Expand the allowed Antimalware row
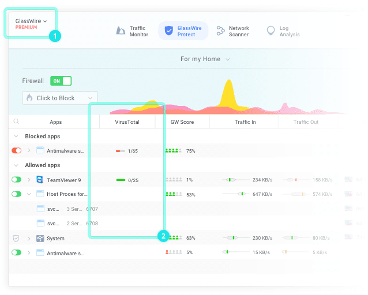Image resolution: width=368 pixels, height=295 pixels. coord(29,253)
